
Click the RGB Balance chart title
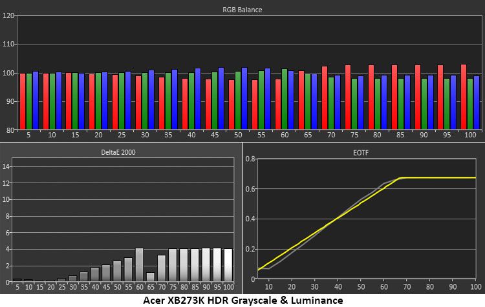coord(242,10)
